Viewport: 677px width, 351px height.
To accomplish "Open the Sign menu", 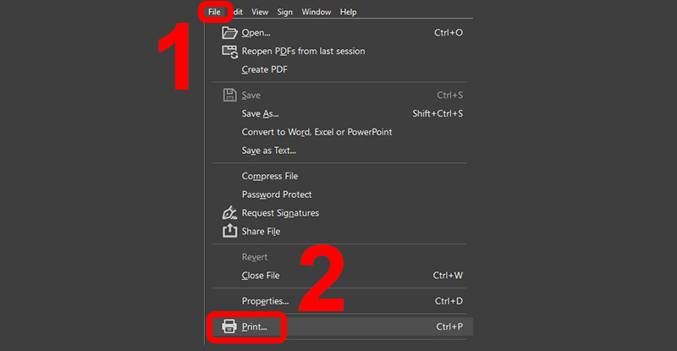I will point(285,12).
